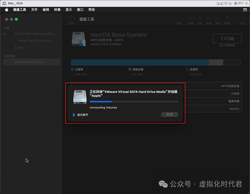Click the add volume plus icon
Viewport: 250px width, 194px height.
click(x=176, y=18)
